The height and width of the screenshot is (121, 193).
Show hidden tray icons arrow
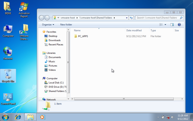pyautogui.click(x=158, y=117)
